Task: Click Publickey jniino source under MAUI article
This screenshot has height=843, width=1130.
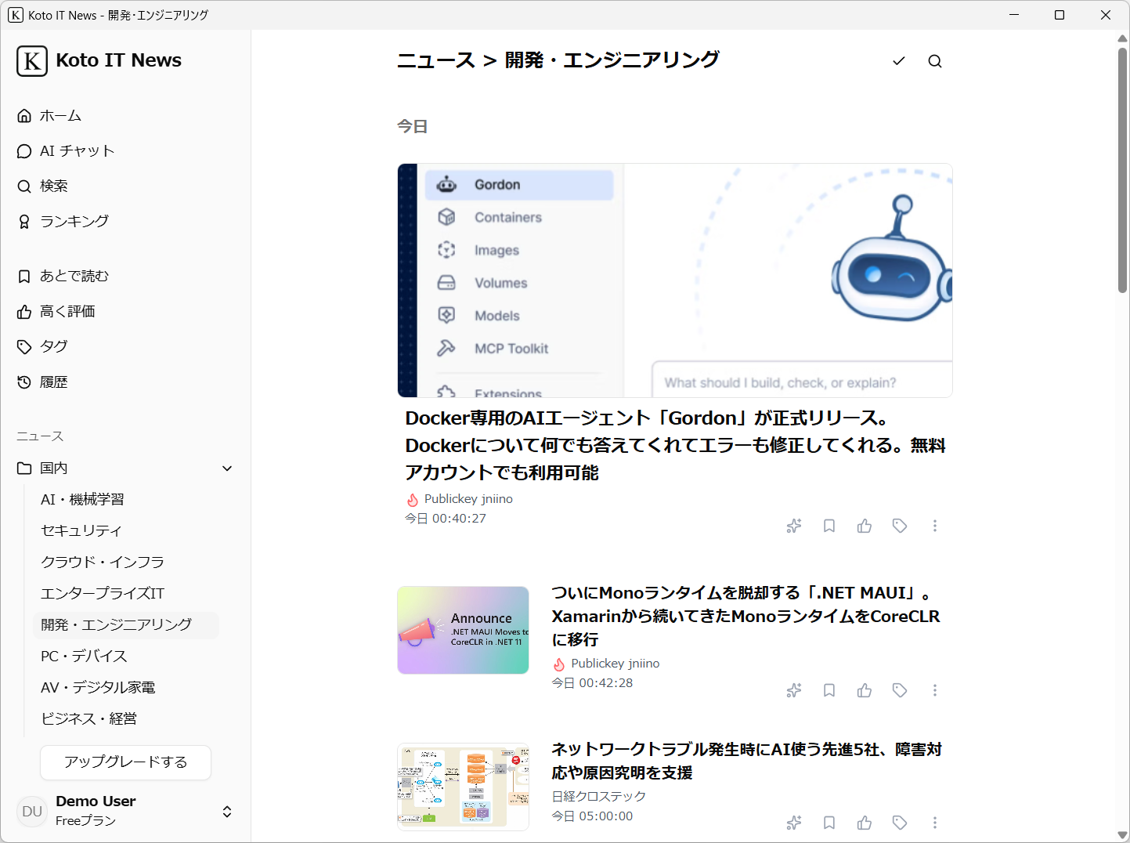Action: 616,664
